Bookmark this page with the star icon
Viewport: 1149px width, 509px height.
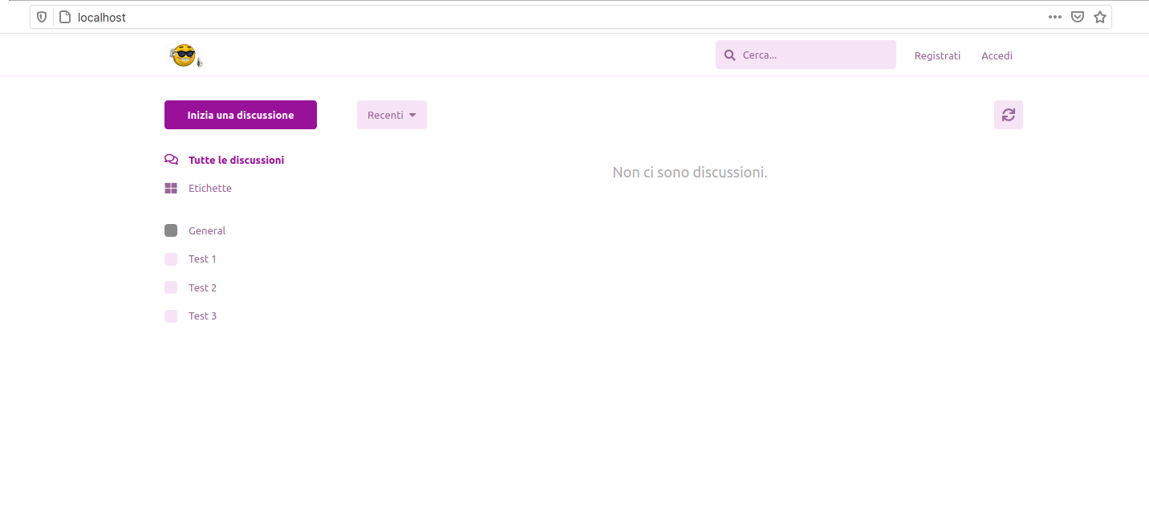coord(1099,17)
